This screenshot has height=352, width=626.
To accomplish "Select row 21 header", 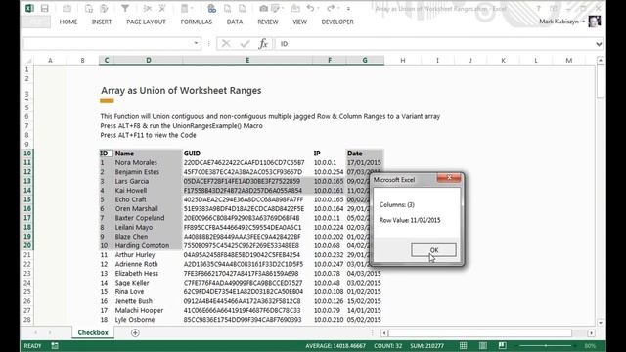I will click(x=27, y=254).
